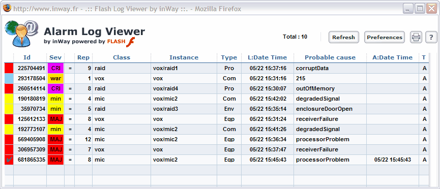Viewport: 440px width, 189px height.
Task: Sort by the Id column header
Action: coord(27,57)
